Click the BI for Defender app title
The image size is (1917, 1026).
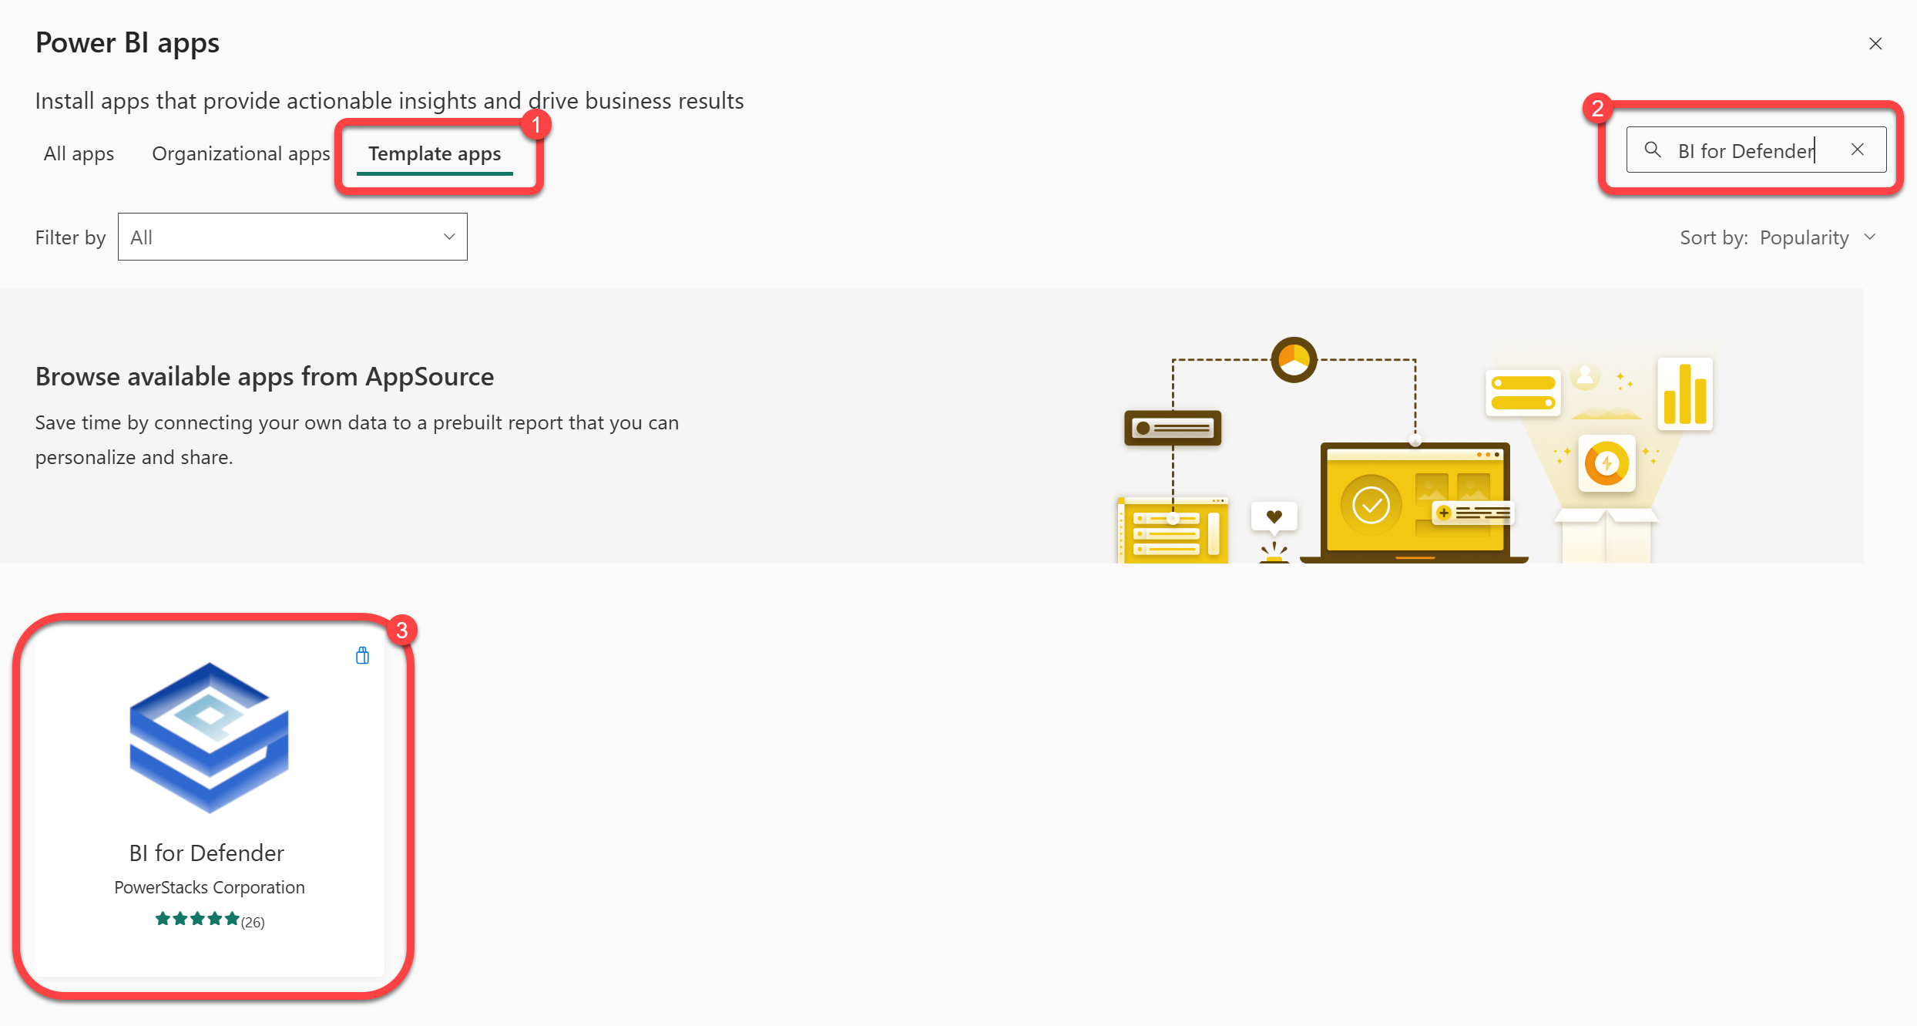[206, 853]
